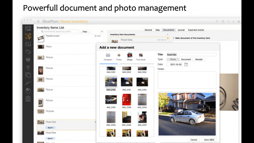Set document type to Receipt
The image size is (254, 143).
point(199,60)
